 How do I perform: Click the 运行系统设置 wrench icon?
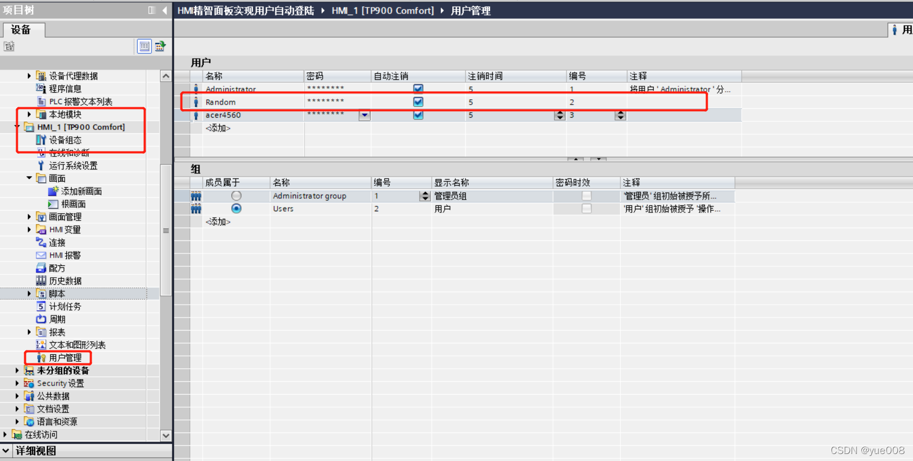pyautogui.click(x=41, y=166)
